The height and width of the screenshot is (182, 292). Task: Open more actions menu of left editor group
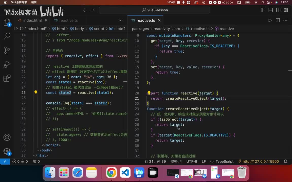[x=121, y=20]
